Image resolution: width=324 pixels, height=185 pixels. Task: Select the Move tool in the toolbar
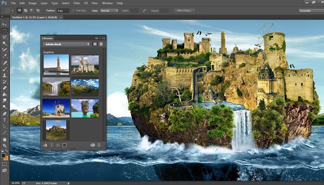4,24
